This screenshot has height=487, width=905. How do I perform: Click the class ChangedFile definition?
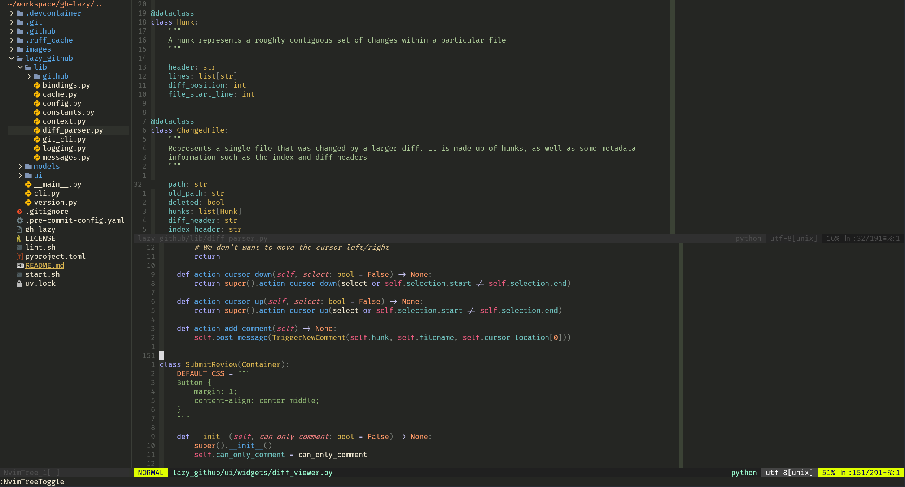pos(189,130)
